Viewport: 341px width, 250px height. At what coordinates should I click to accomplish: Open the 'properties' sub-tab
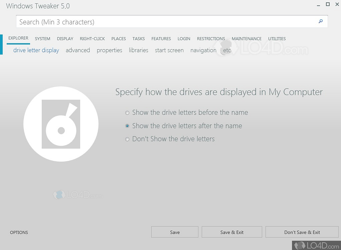109,50
